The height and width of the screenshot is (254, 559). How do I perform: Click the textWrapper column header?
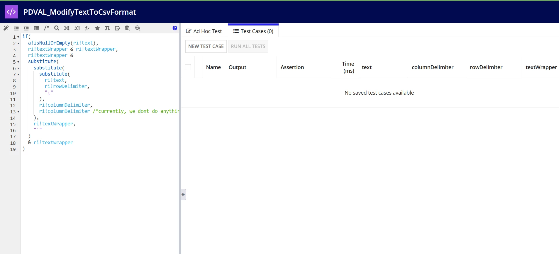[541, 67]
